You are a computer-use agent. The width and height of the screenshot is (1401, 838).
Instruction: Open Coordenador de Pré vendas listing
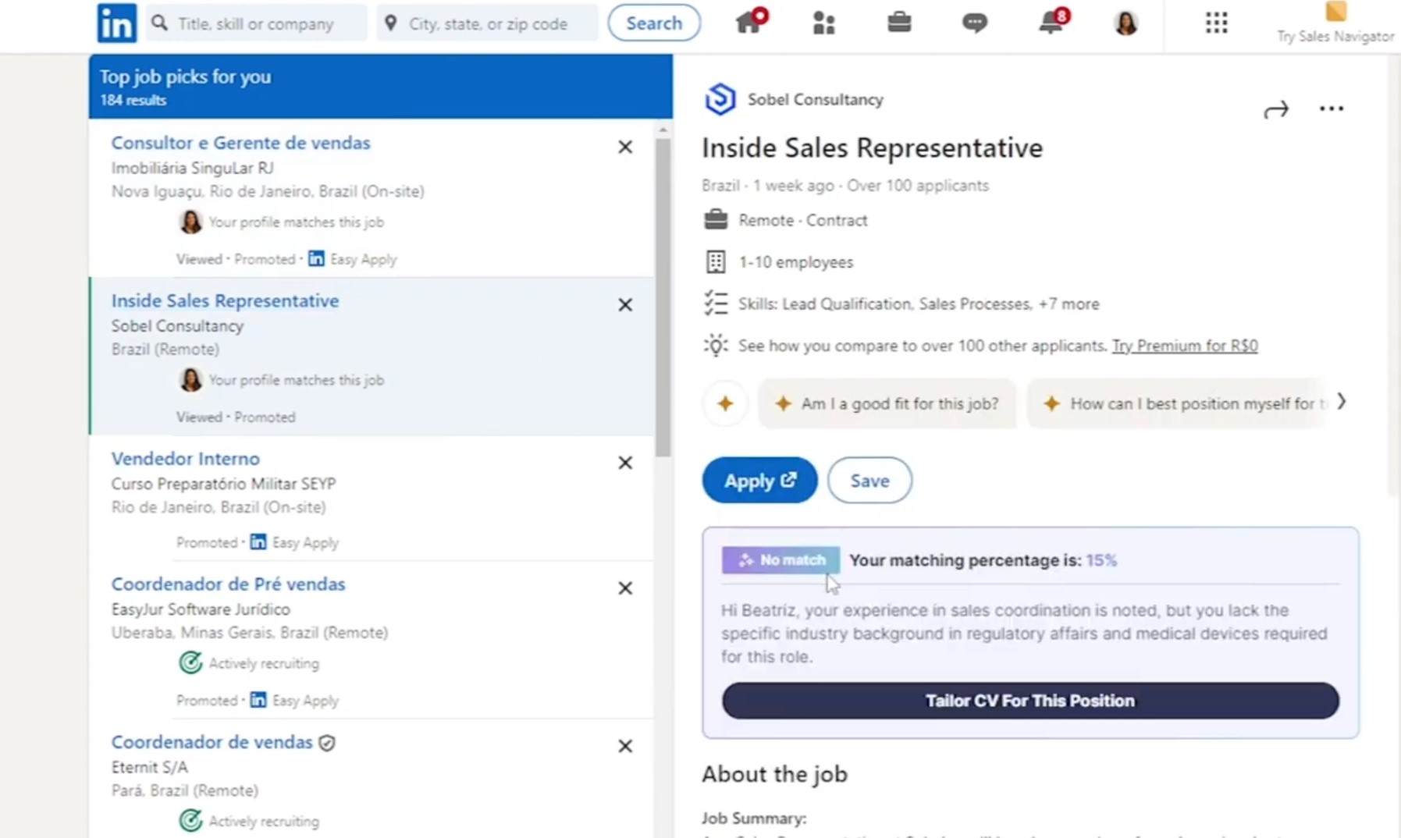pos(228,584)
